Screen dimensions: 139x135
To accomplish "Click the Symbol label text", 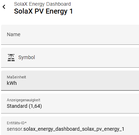I will tap(27, 57).
